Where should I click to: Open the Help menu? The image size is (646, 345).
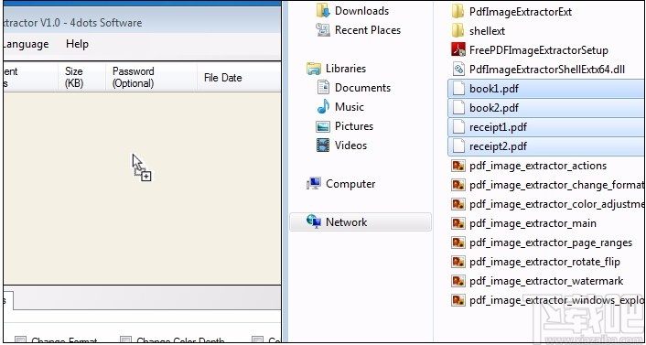point(77,44)
